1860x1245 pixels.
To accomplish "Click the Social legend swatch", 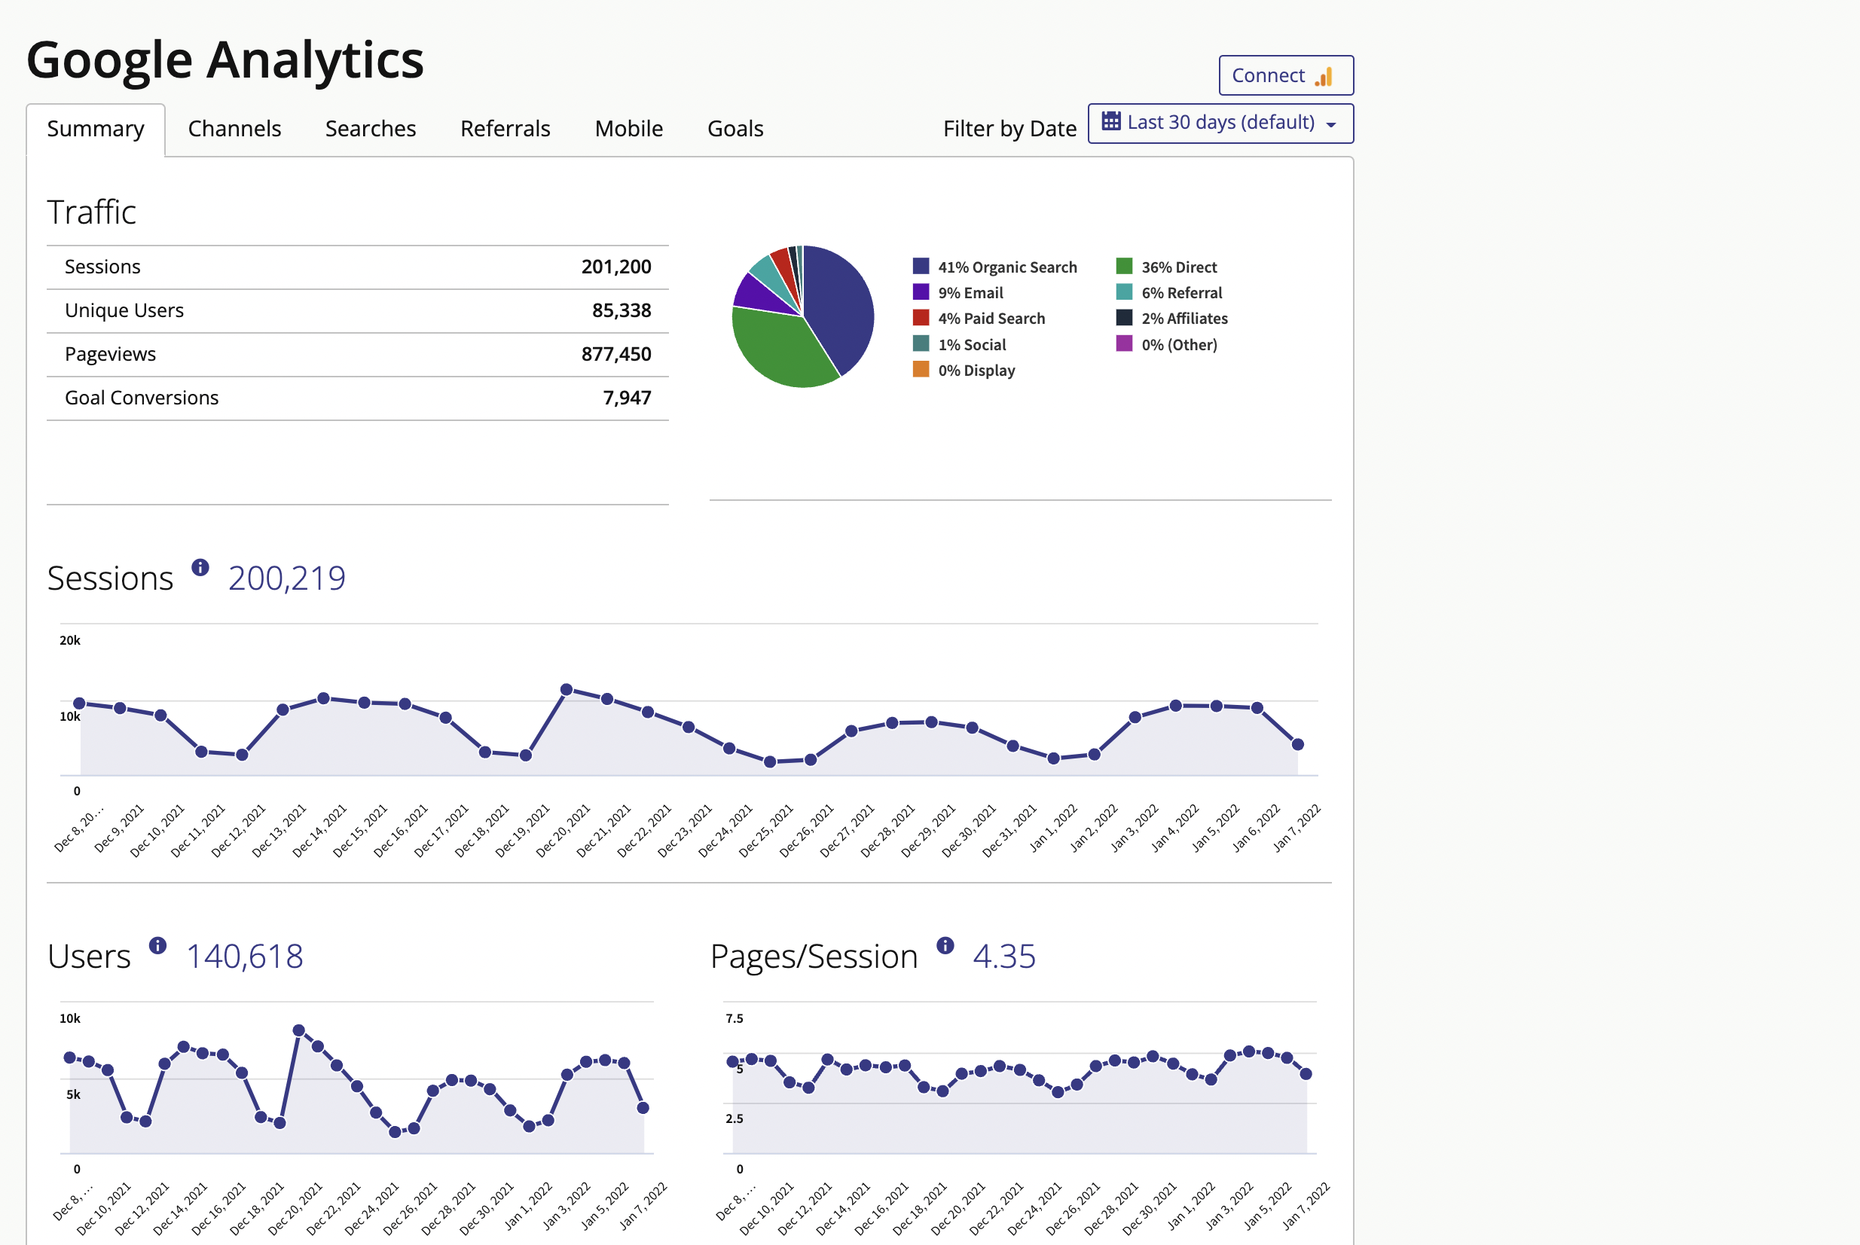I will point(921,343).
